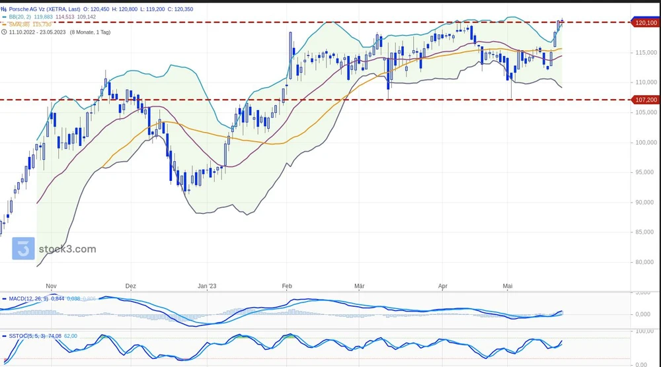Click the clock icon beside the date range
This screenshot has width=661, height=367.
pos(4,31)
